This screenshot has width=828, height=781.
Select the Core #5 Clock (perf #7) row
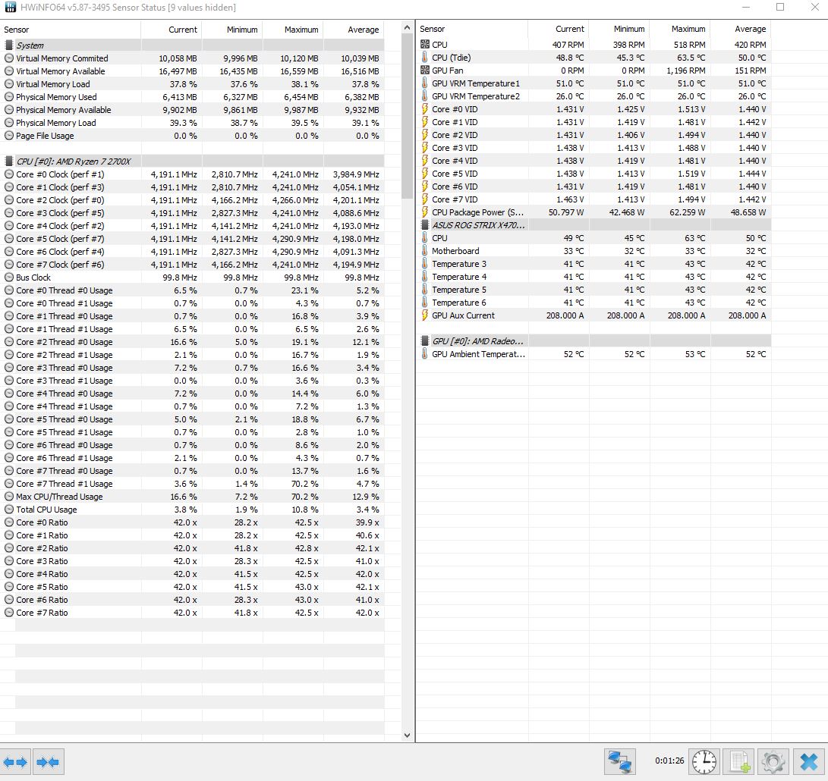point(192,239)
